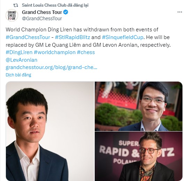Viewport: 188px width, 181px height.
Task: Click the repost arrows icon
Action: pos(16,5)
